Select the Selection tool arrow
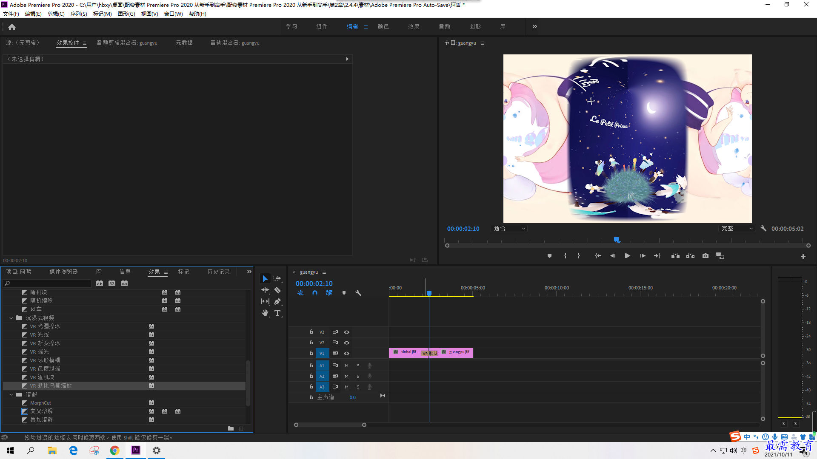The image size is (817, 459). click(265, 279)
